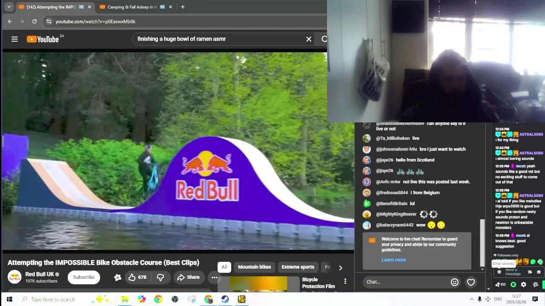
Task: Open the stream chat emote picker
Action: [x=539, y=272]
